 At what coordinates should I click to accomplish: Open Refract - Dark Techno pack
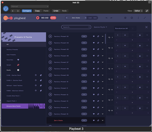coord(15,86)
